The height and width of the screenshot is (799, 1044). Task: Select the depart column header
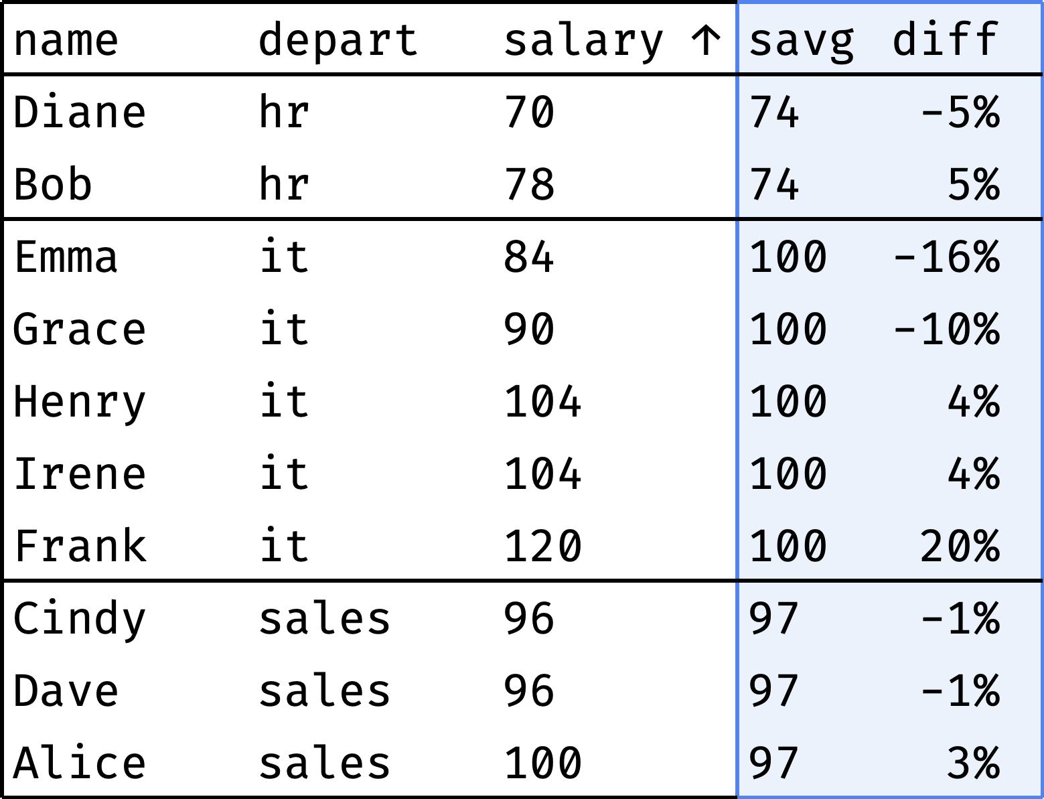pos(338,40)
